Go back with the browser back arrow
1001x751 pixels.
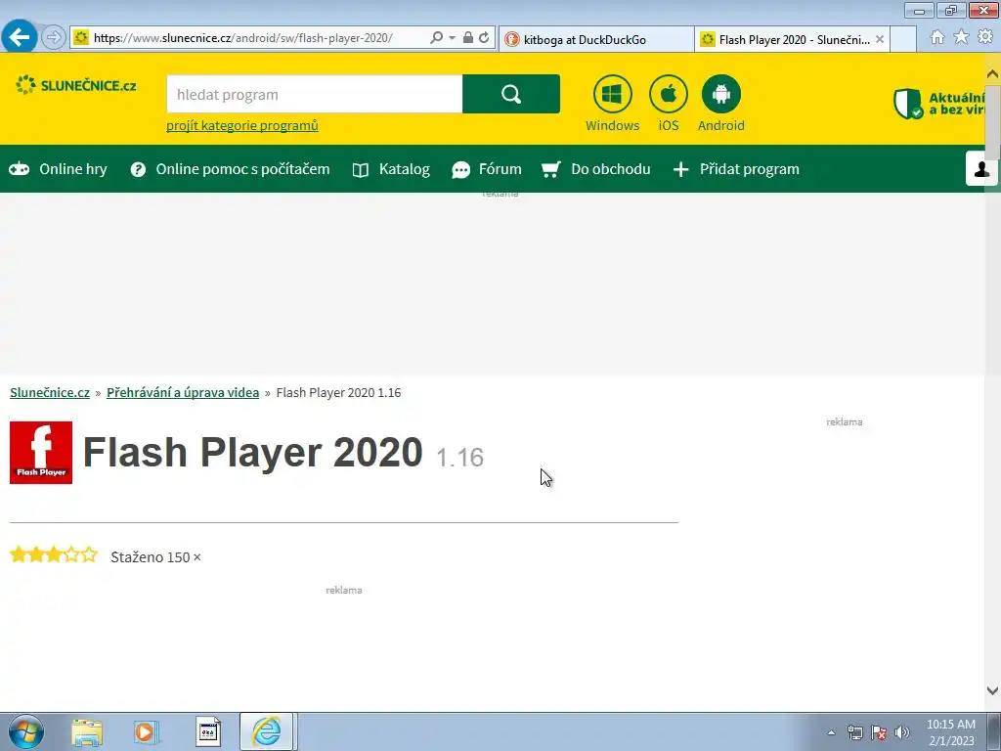click(20, 37)
